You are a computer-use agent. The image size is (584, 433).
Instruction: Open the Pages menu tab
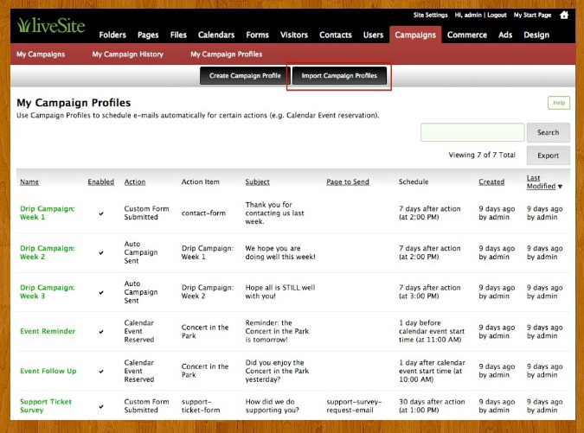pyautogui.click(x=148, y=35)
